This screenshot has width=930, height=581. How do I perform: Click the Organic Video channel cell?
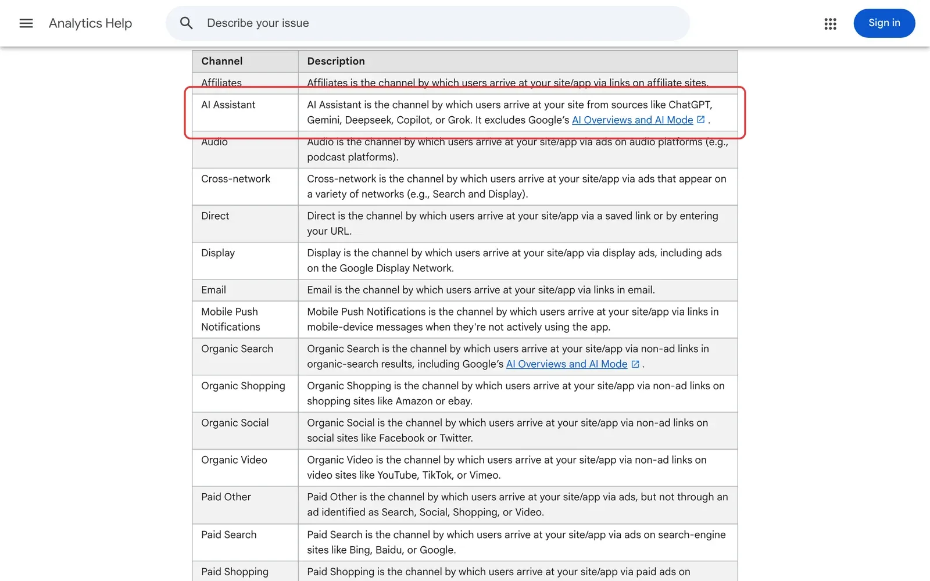tap(245, 468)
